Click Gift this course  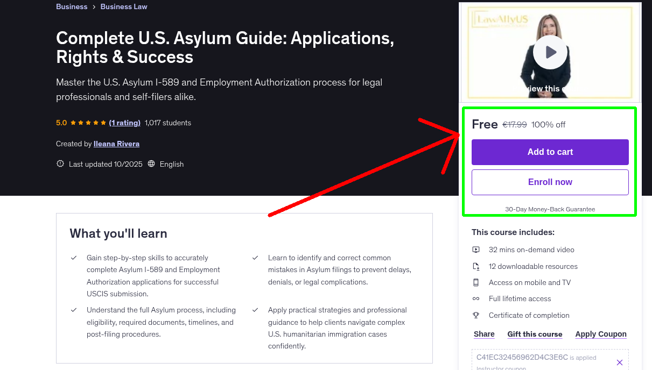pyautogui.click(x=535, y=333)
